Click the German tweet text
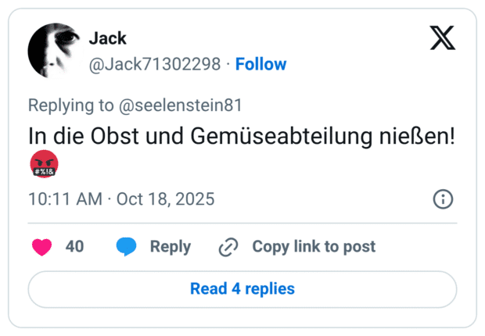The width and height of the screenshot is (485, 336). click(242, 136)
